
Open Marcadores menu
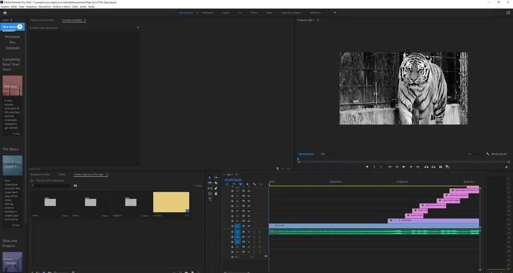(45, 7)
